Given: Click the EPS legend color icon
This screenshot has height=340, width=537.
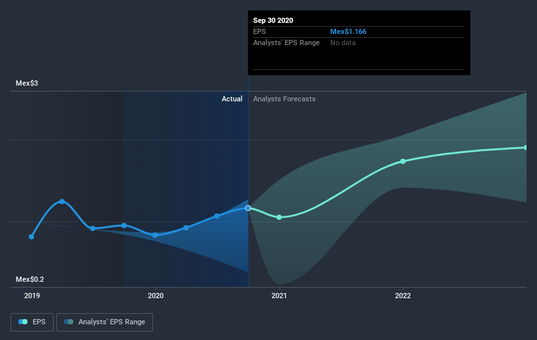Looking at the screenshot, I should coord(23,322).
